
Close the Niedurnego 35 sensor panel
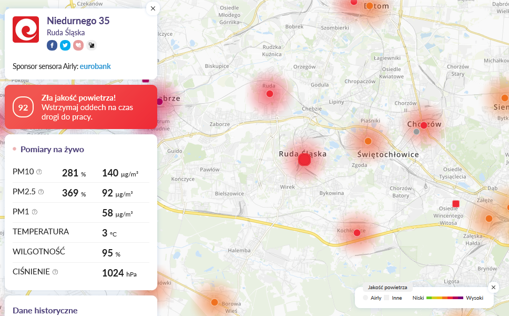(152, 8)
